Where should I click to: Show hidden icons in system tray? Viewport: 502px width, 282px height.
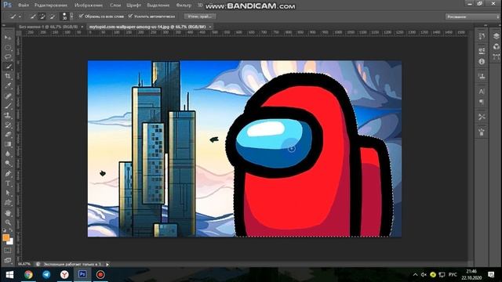tap(415, 275)
